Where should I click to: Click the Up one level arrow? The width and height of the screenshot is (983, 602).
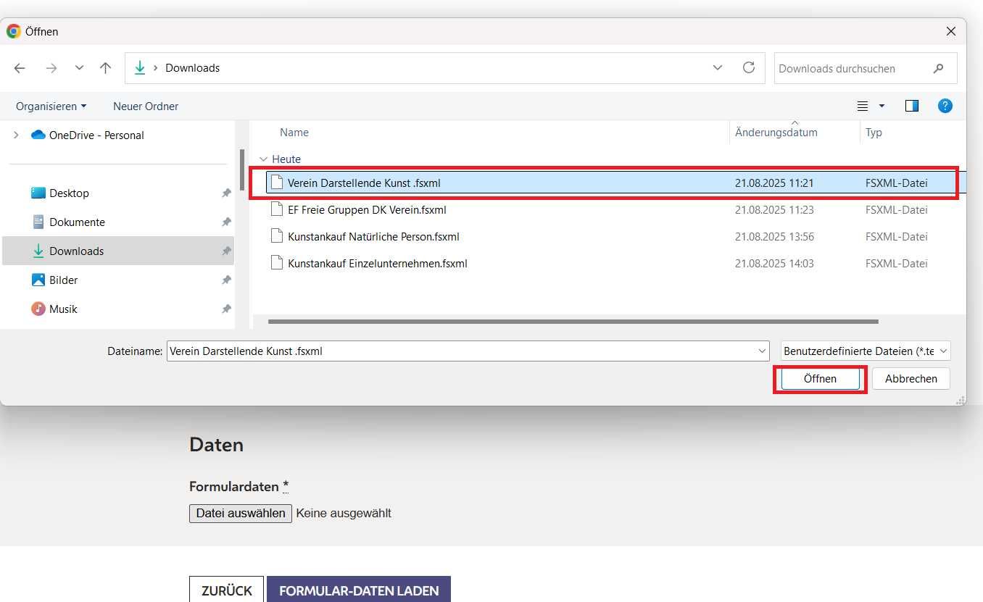pyautogui.click(x=106, y=68)
